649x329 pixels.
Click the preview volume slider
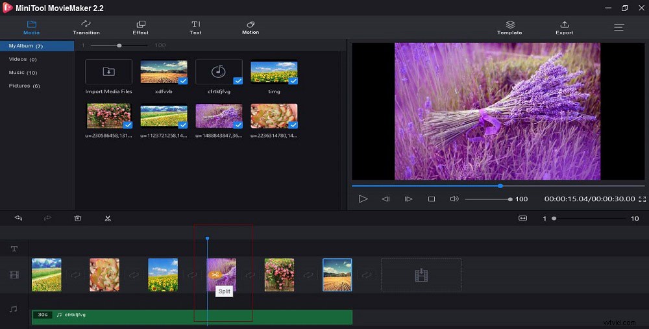click(489, 199)
